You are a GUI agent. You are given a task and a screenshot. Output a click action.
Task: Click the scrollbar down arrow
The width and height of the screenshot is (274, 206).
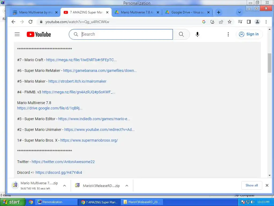[269, 175]
